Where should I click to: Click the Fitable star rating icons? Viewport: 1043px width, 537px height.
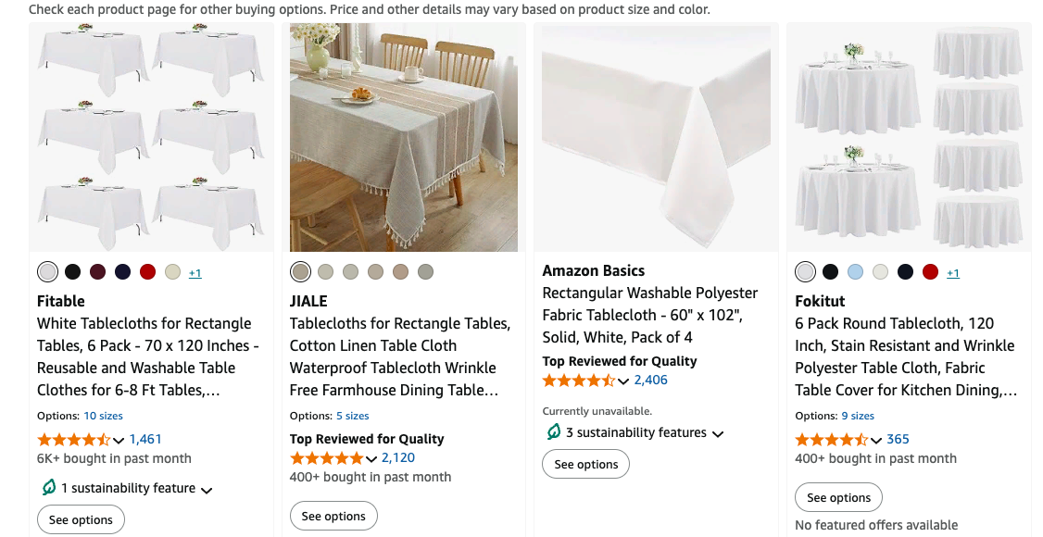pos(74,440)
